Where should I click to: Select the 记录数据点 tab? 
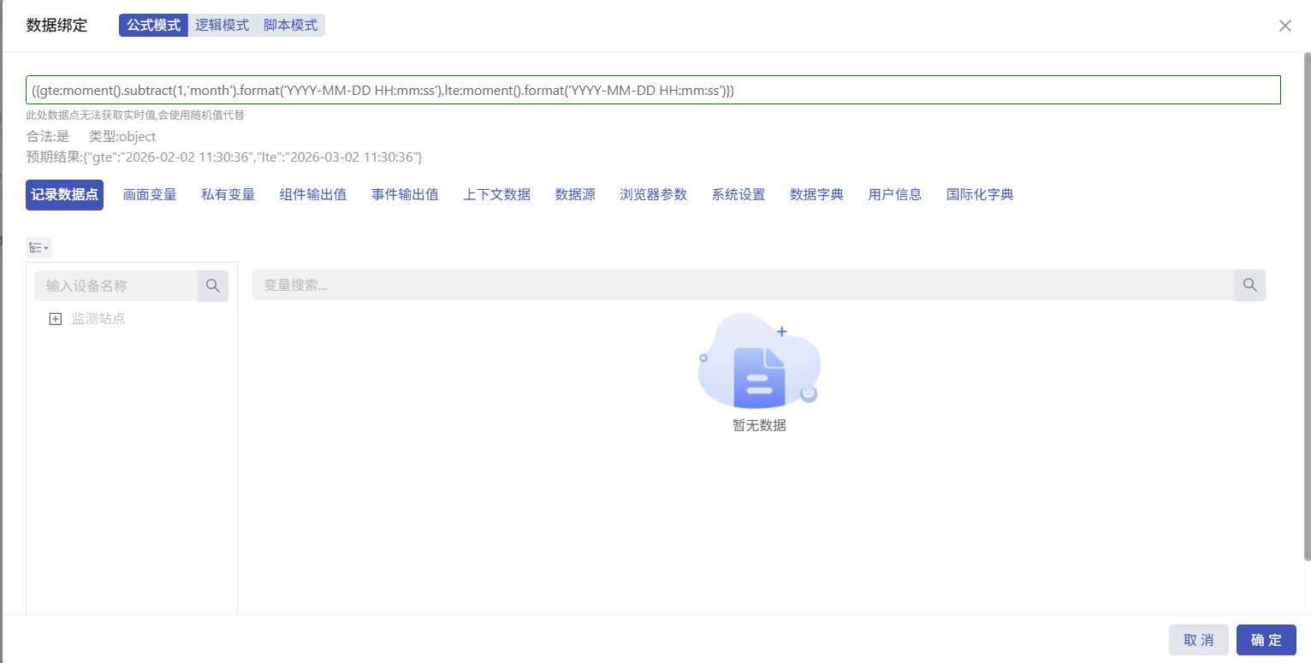coord(65,194)
